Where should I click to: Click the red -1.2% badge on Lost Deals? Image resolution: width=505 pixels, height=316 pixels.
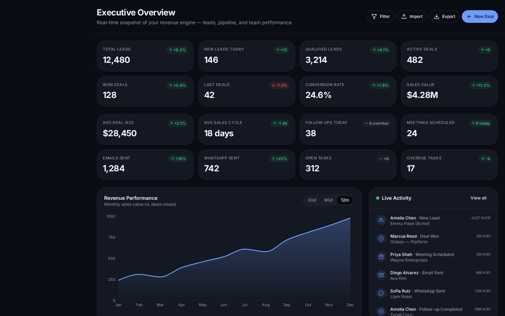(279, 85)
